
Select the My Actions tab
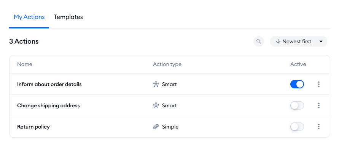(29, 17)
